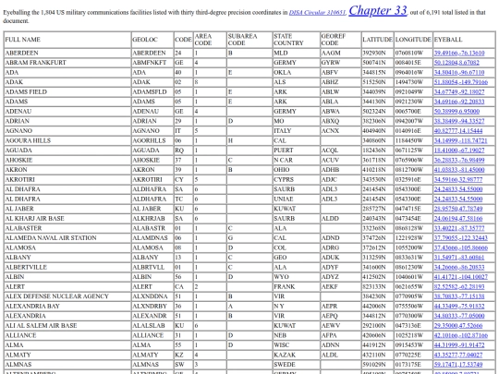Click the FULL NAME column header
This screenshot has width=499, height=374.
tap(67, 40)
